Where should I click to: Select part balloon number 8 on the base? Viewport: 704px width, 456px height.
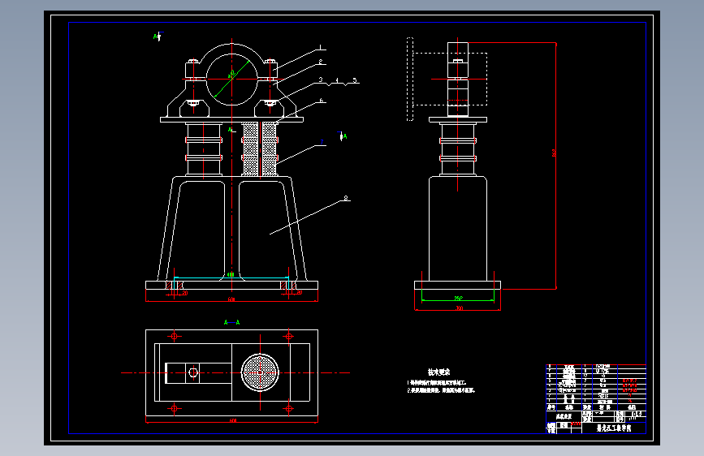345,197
